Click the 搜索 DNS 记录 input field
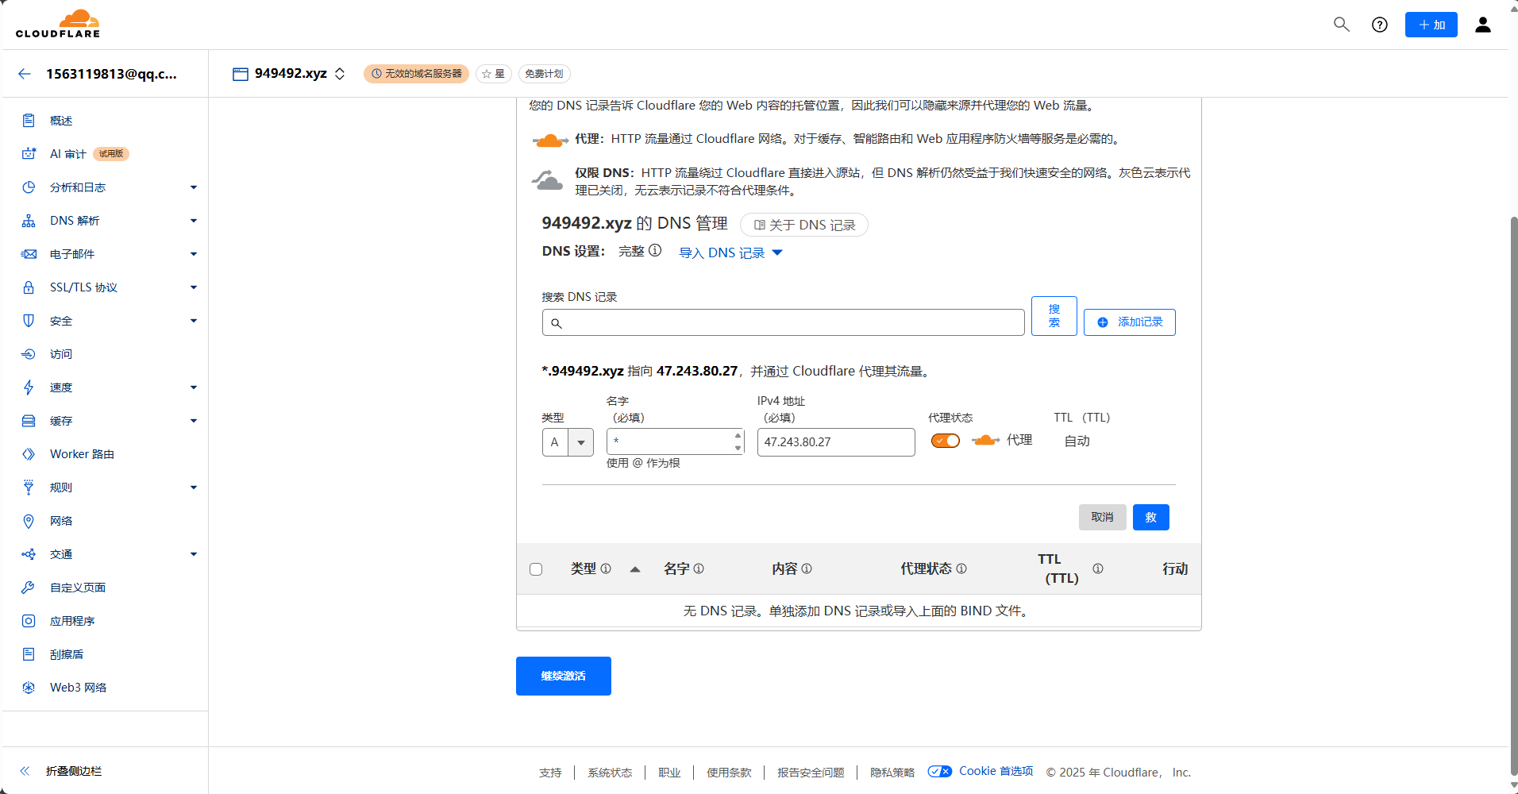This screenshot has width=1518, height=794. pyautogui.click(x=784, y=322)
